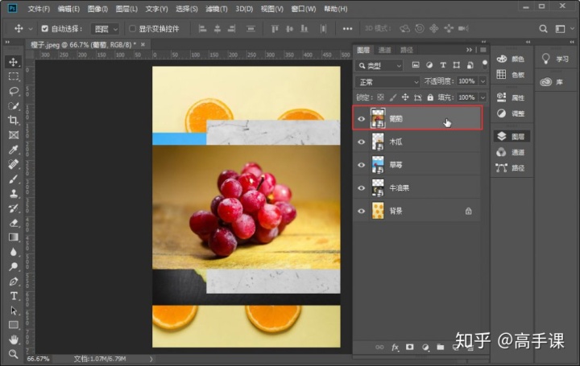Add a layer mask from panel bottom

409,347
